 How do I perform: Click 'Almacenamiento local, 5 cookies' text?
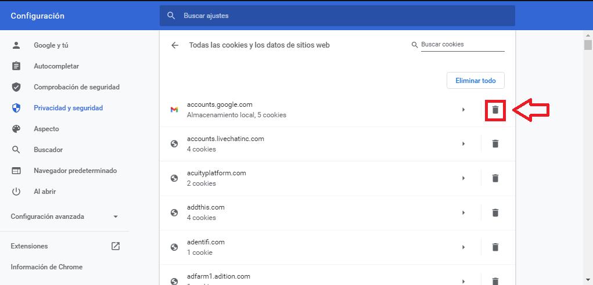point(236,115)
